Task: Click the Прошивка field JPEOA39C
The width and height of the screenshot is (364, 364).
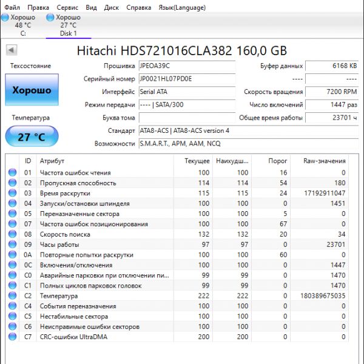Action: click(187, 66)
